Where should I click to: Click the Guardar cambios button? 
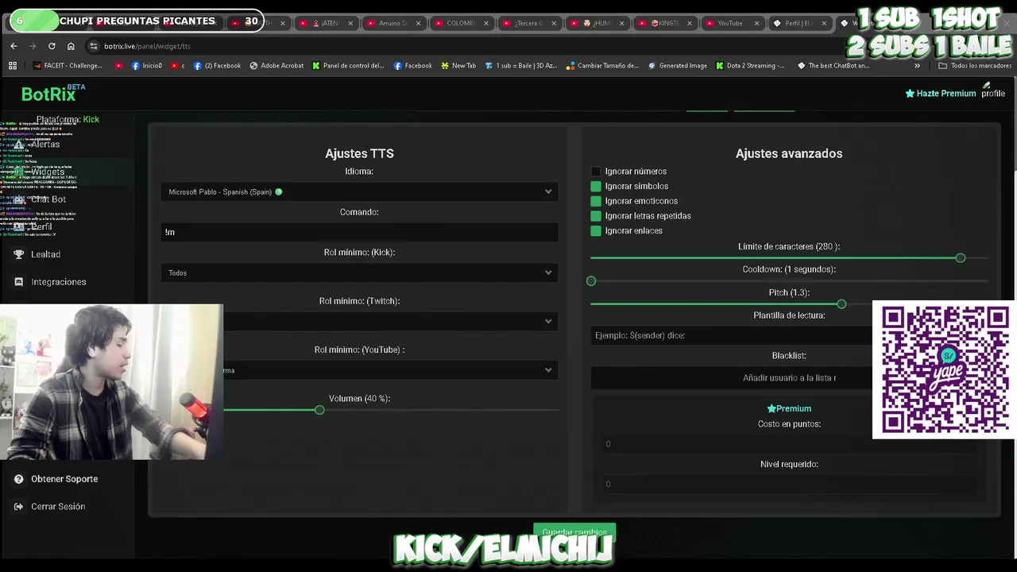574,531
